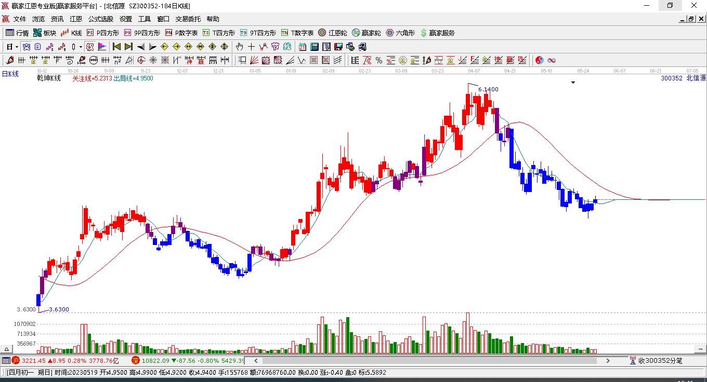Open the 六角形 hexagon tool
This screenshot has width=707, height=382.
coord(400,33)
